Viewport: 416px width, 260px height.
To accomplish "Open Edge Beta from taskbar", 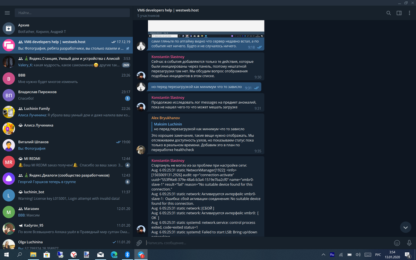I will (x=114, y=255).
